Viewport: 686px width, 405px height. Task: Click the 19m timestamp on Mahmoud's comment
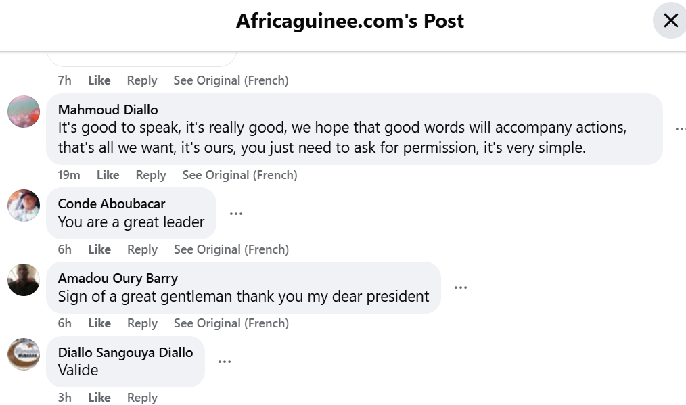point(68,175)
